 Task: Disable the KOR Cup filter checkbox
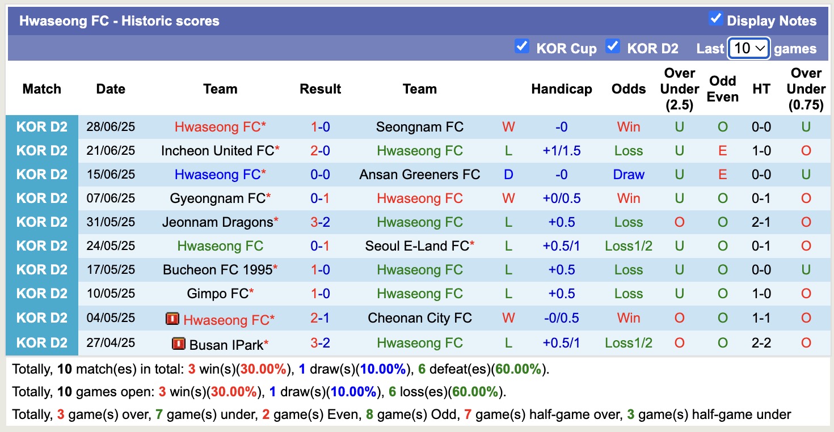(522, 46)
